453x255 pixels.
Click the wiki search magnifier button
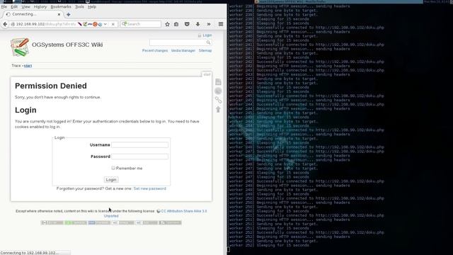click(x=208, y=42)
